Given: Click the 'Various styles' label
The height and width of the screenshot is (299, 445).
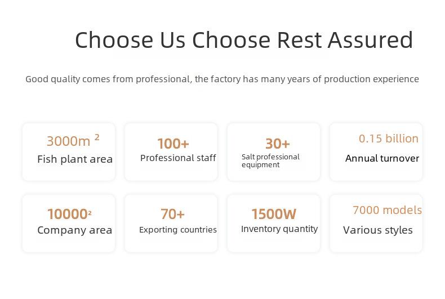Looking at the screenshot, I should [378, 230].
